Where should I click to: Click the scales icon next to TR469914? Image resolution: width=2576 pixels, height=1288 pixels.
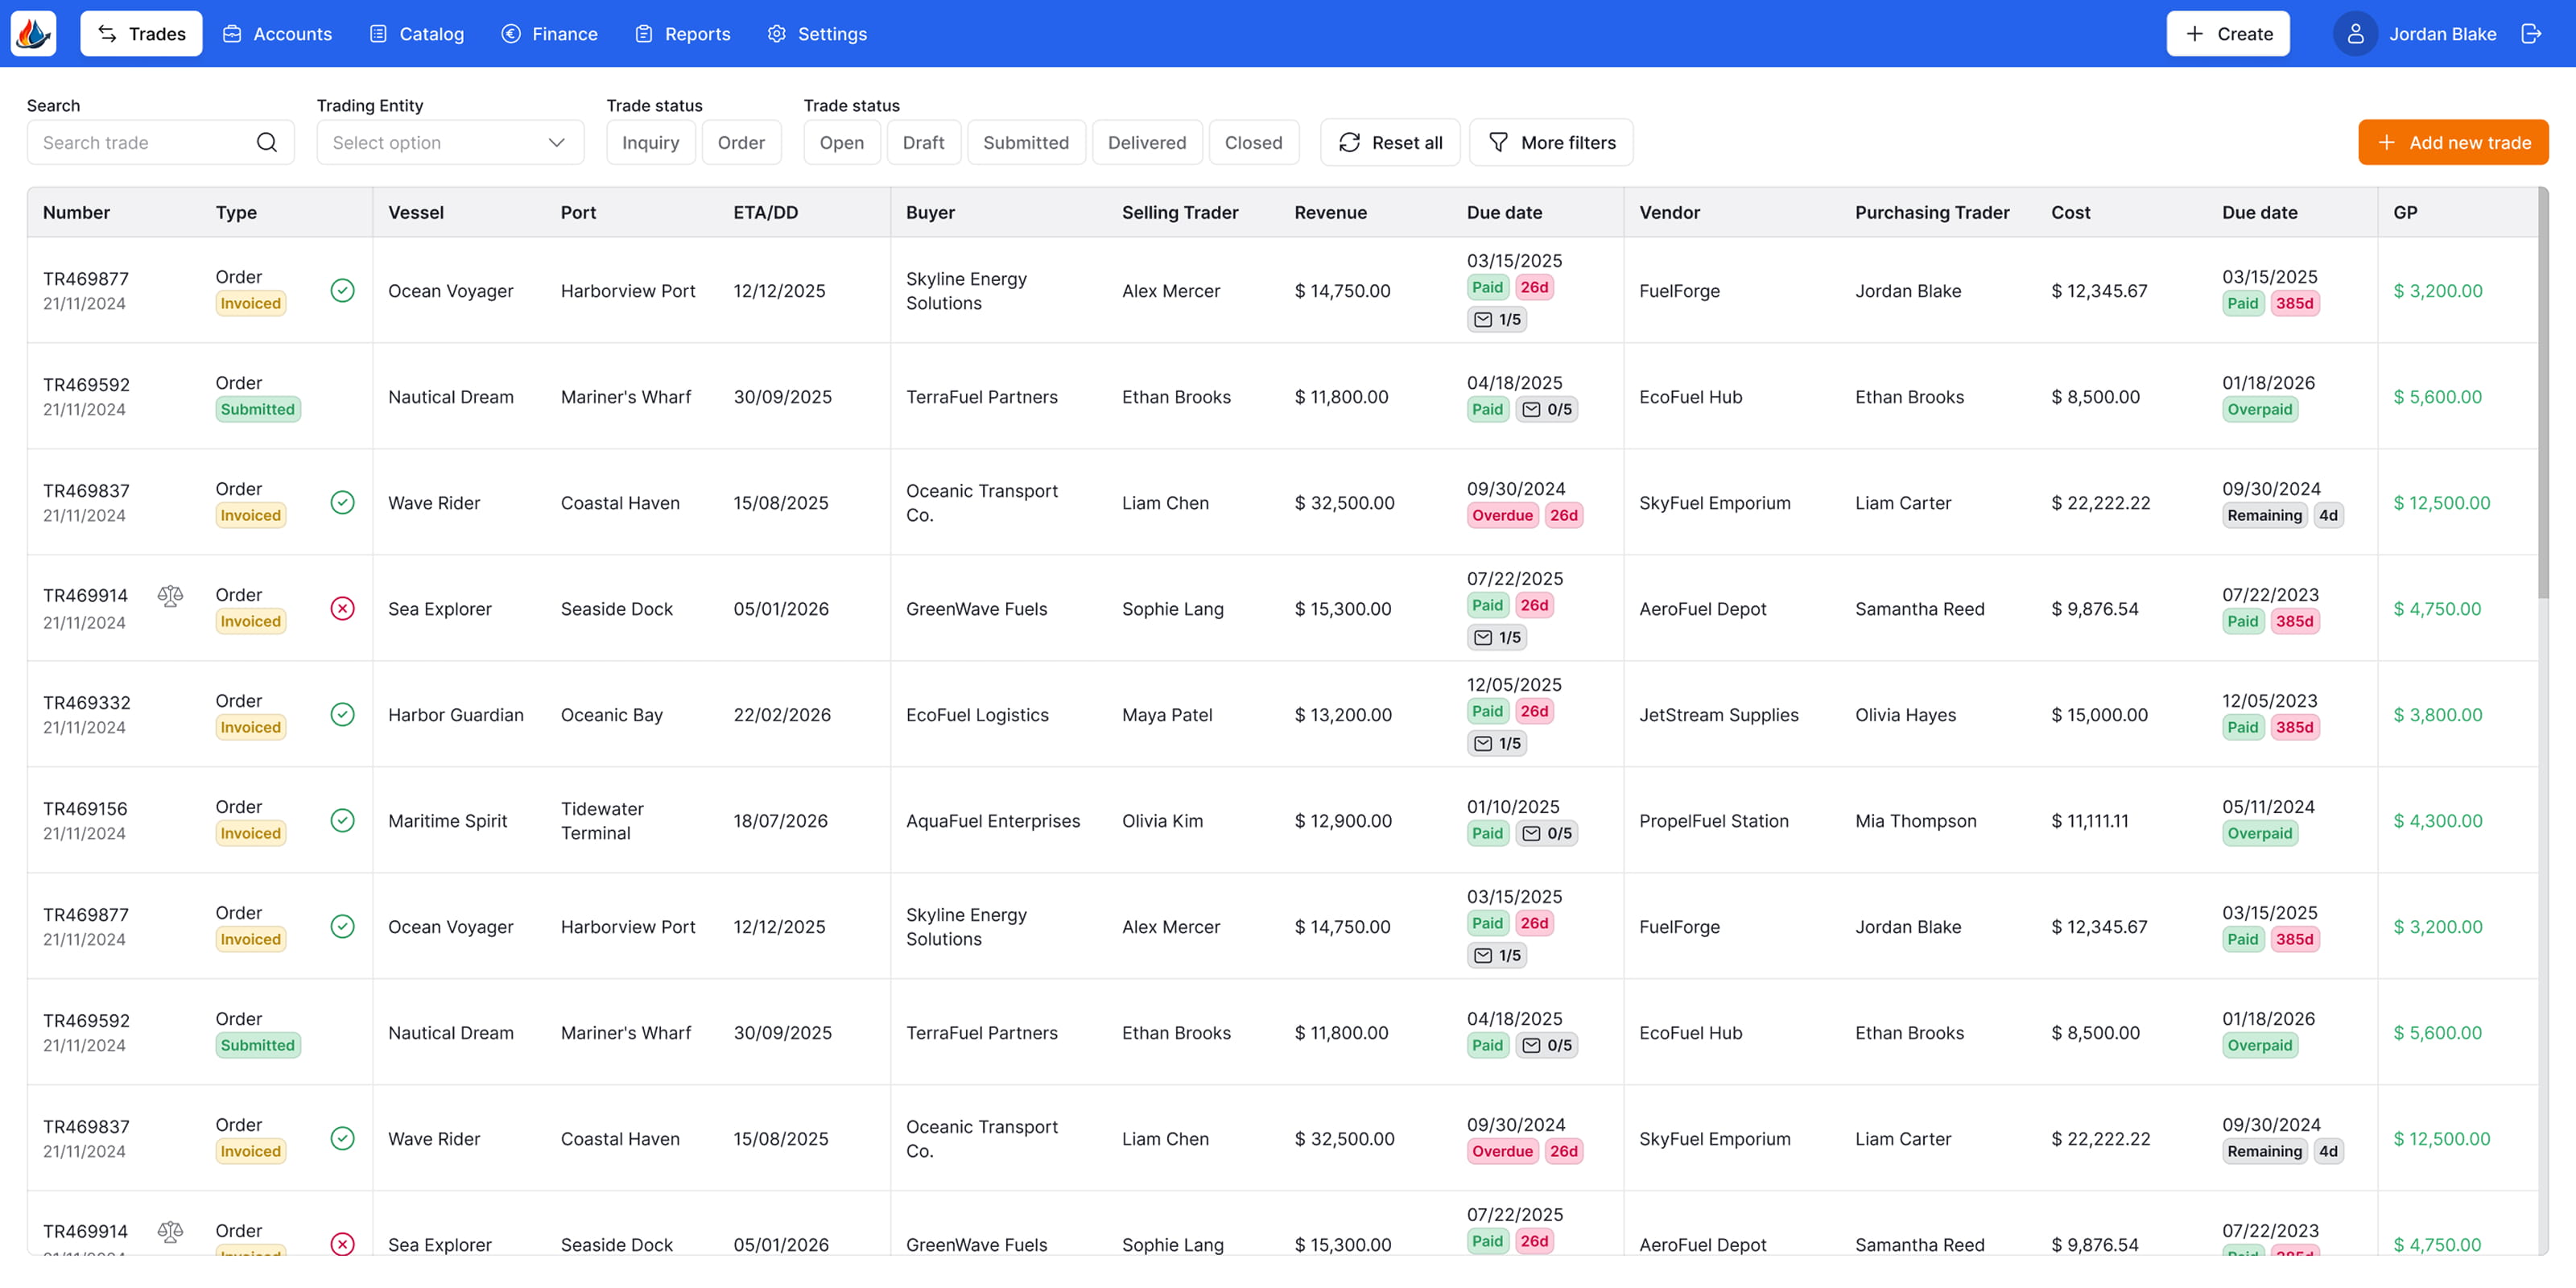pyautogui.click(x=170, y=596)
